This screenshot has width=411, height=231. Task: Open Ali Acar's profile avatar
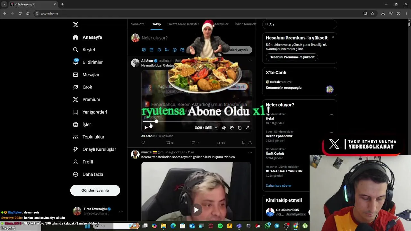(x=135, y=63)
